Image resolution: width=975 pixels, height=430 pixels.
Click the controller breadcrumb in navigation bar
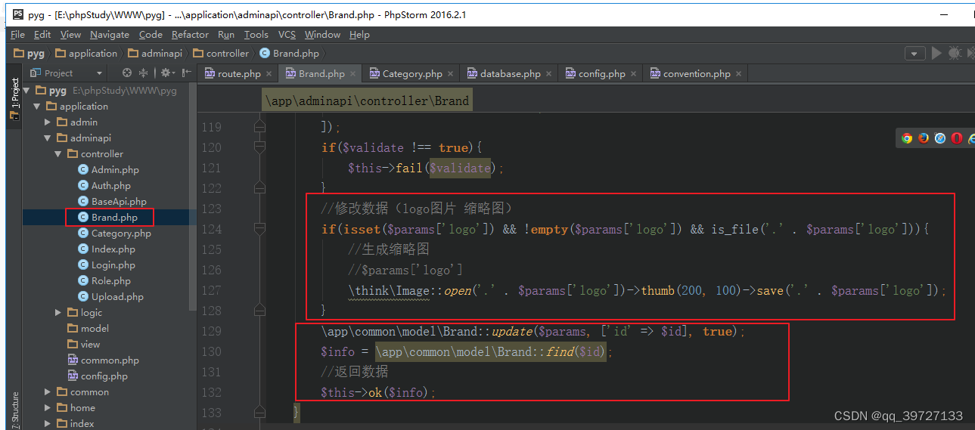tap(221, 54)
